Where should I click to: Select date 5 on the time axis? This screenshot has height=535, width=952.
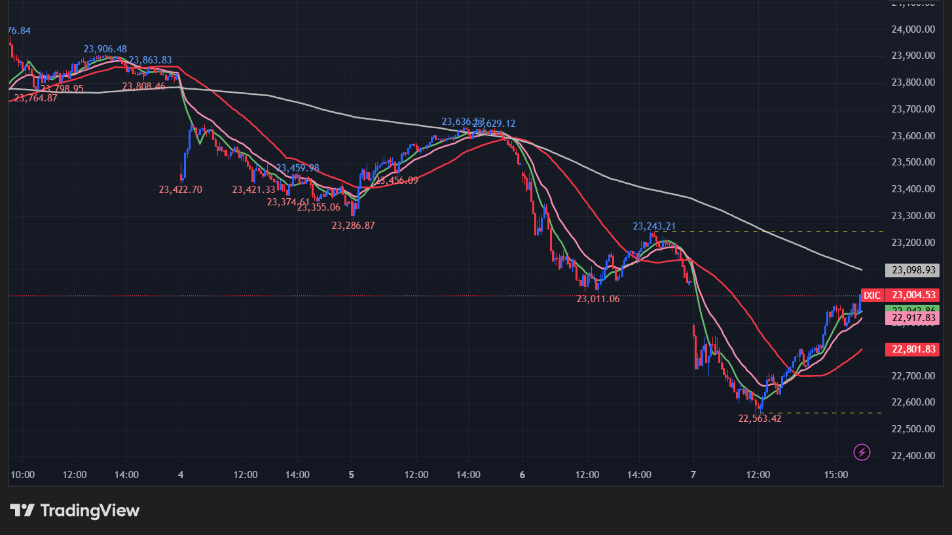tap(352, 474)
